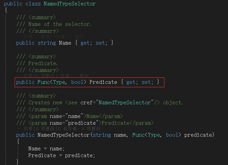
Task: Place cursor on the Name = name; line
Action: click(x=46, y=149)
